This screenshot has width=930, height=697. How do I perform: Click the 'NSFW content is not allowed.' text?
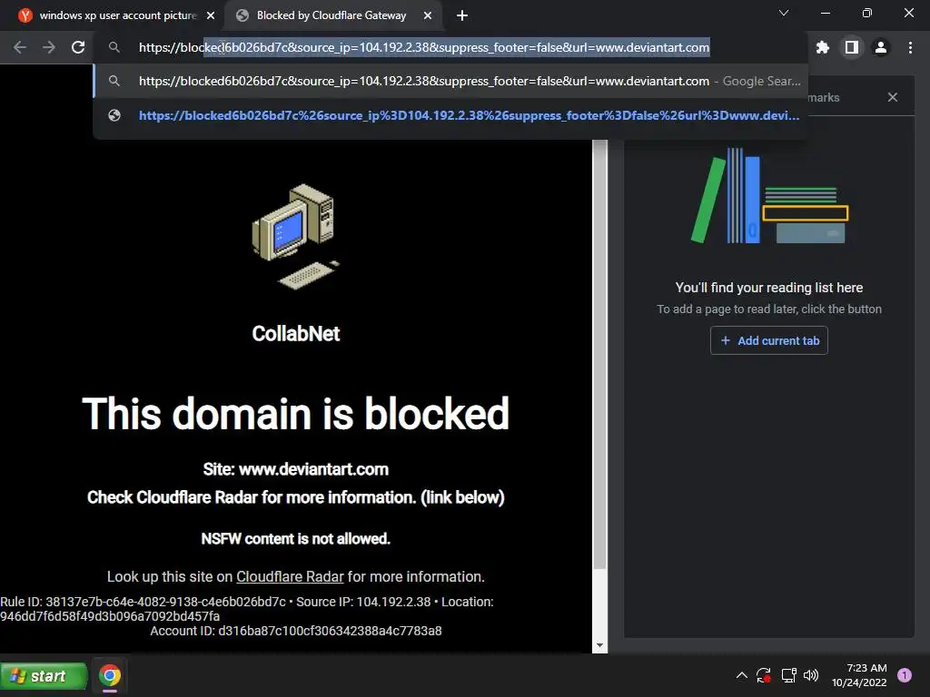295,539
